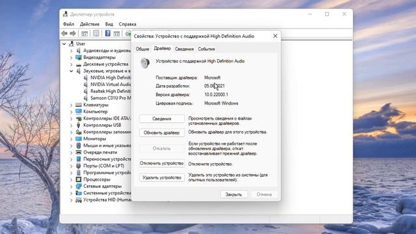Click the speaker icon of Samson C01U Pro
Viewport: 416px width, 234px height.
point(85,98)
